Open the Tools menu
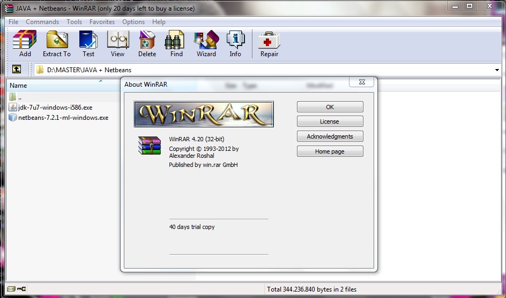This screenshot has height=298, width=506. pos(74,22)
